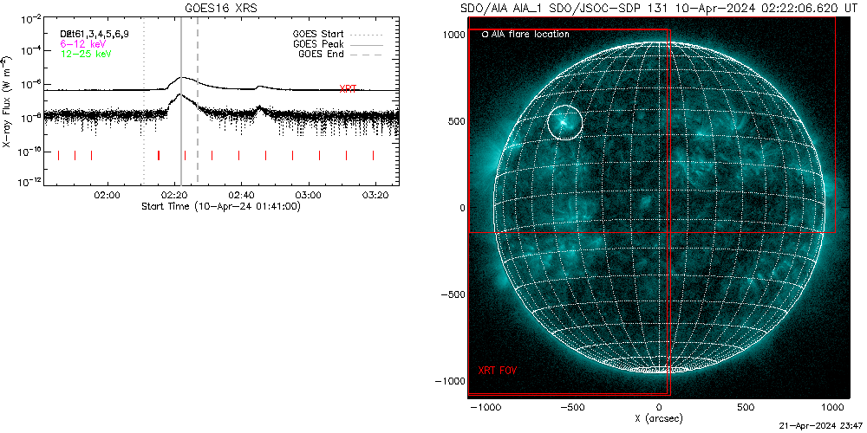Click the small circle symbol before 'AIA flare location'

tap(485, 35)
